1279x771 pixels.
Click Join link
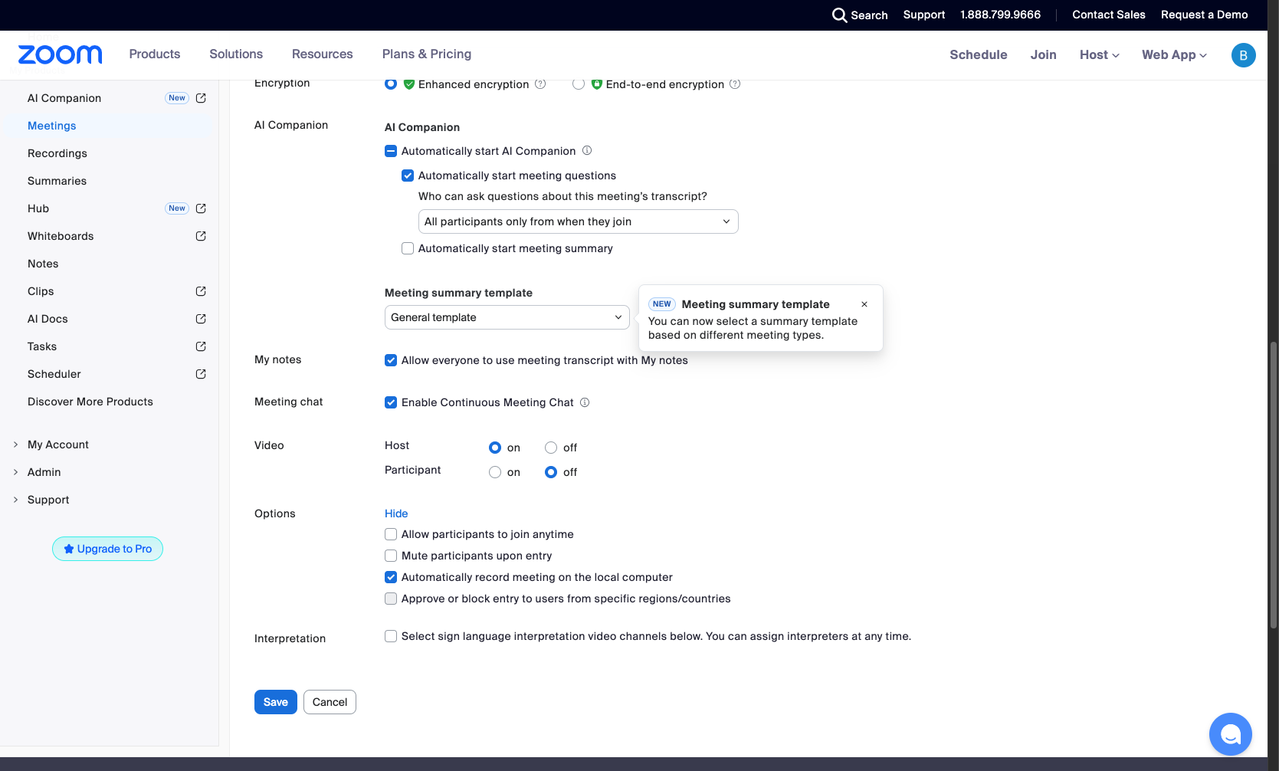pyautogui.click(x=1043, y=55)
